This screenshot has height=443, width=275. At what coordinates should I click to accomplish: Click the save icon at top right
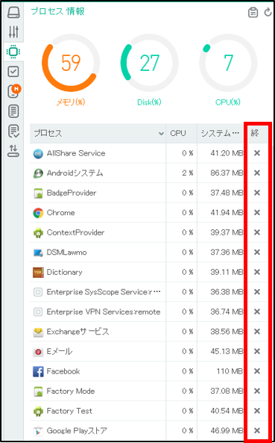[253, 13]
